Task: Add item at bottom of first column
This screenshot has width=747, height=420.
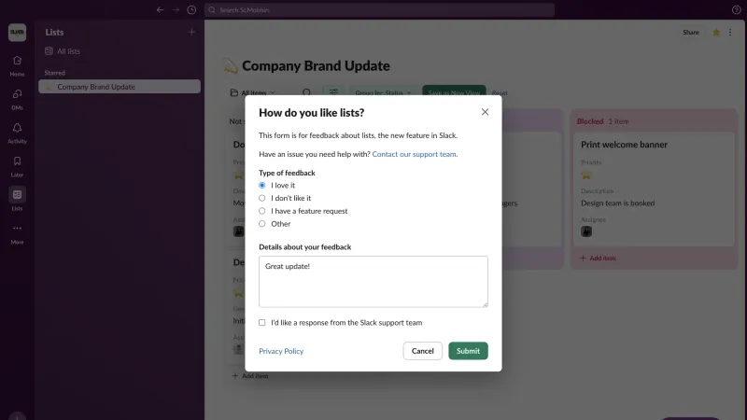Action: pyautogui.click(x=250, y=376)
